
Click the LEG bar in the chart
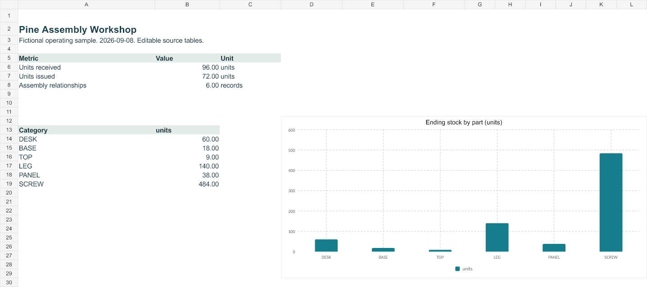[x=497, y=237]
